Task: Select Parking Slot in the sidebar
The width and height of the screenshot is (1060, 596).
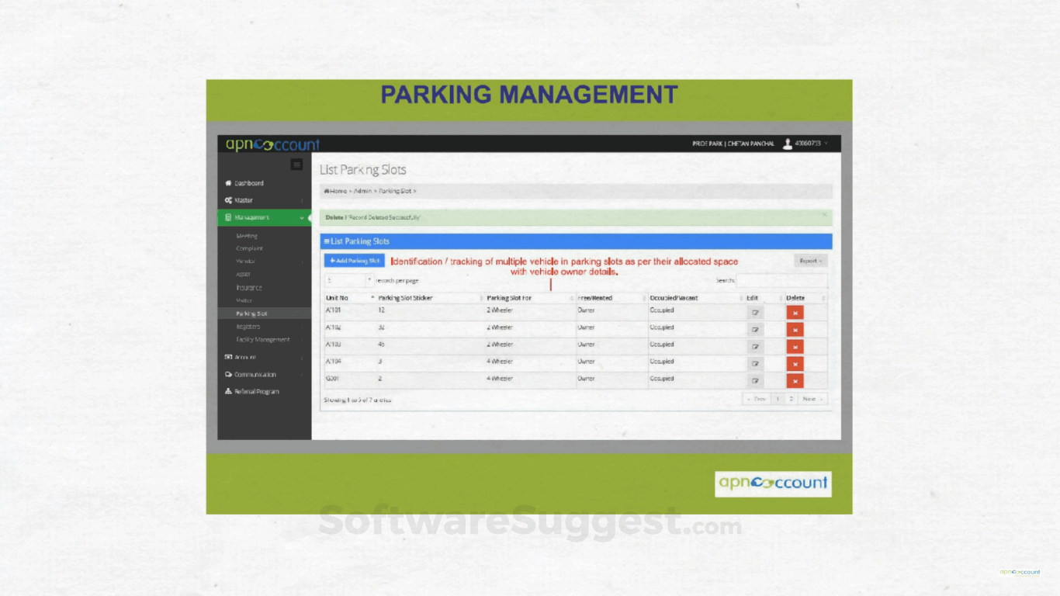Action: pyautogui.click(x=251, y=314)
